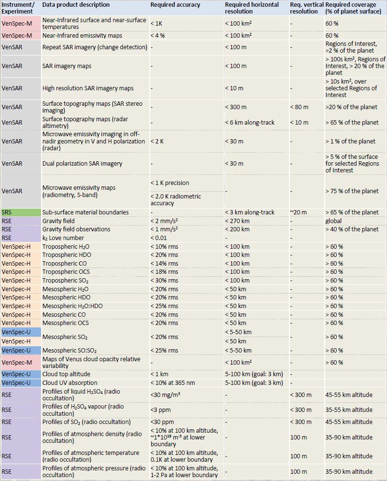This screenshot has width=387, height=481.
Task: Select the "Mesospheric SO:SO₂" cell
Action: (70, 350)
